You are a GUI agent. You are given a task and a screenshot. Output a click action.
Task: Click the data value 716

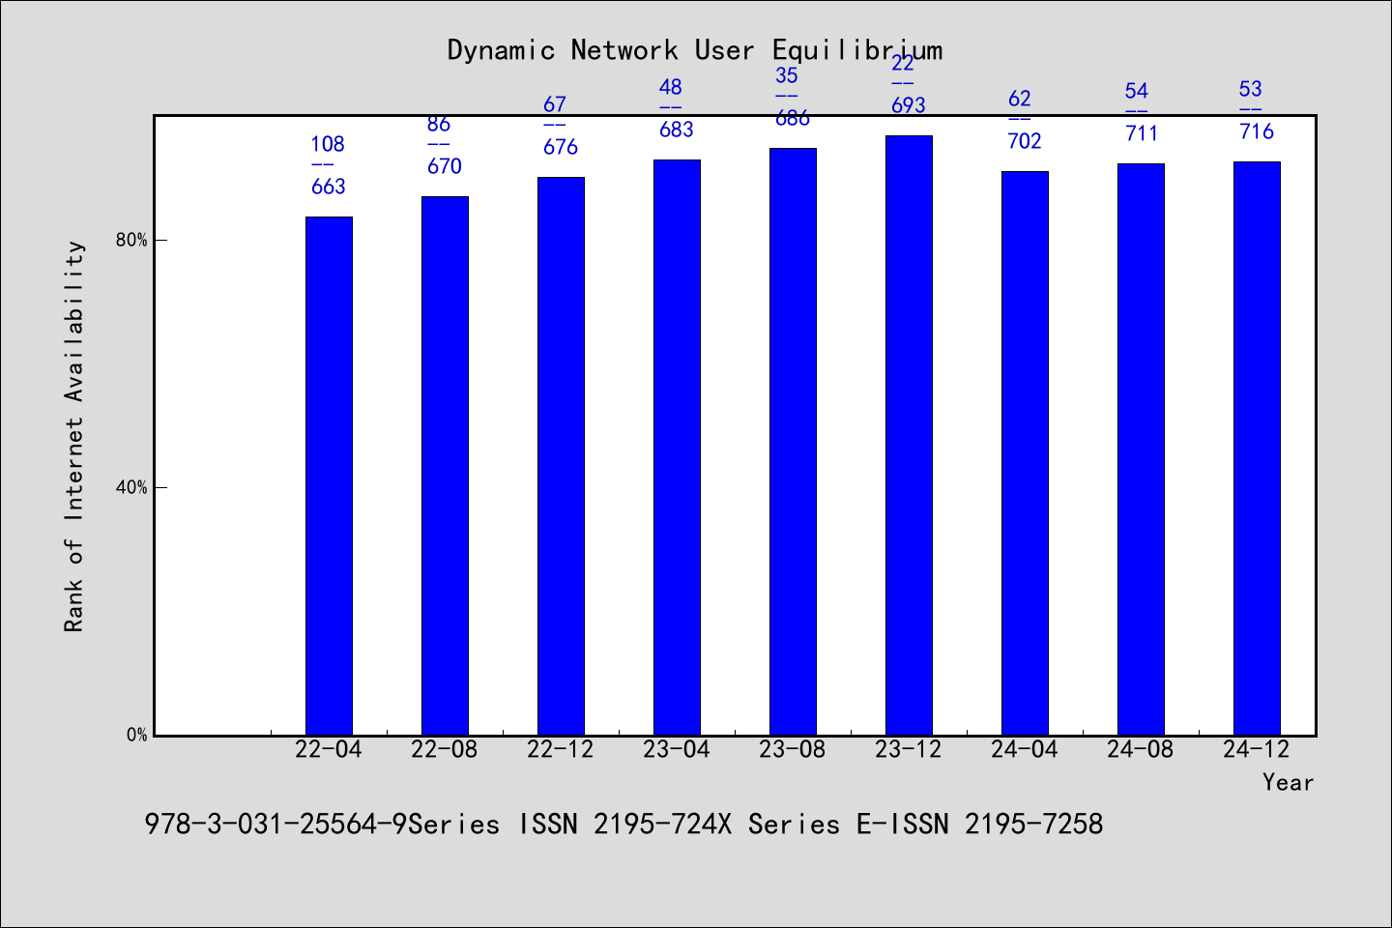click(x=1257, y=131)
